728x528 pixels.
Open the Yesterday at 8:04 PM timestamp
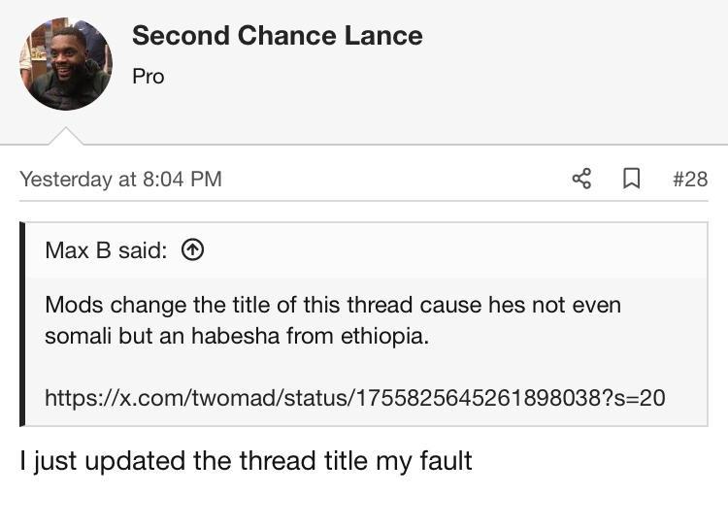120,180
